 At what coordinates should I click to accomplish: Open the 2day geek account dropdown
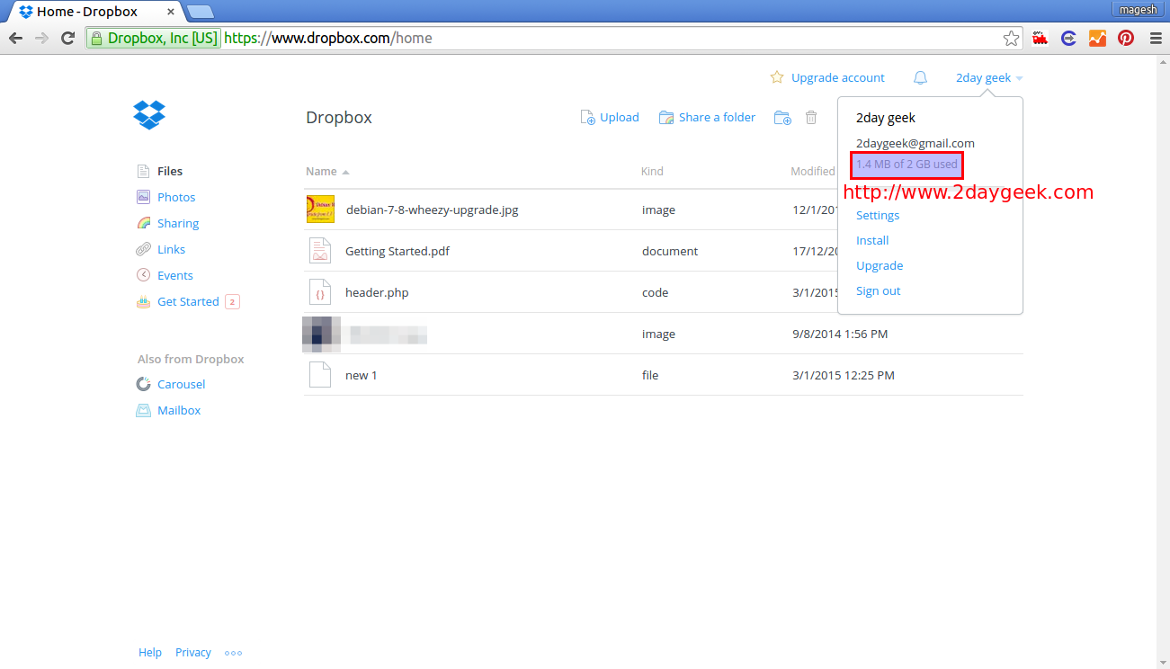[989, 78]
